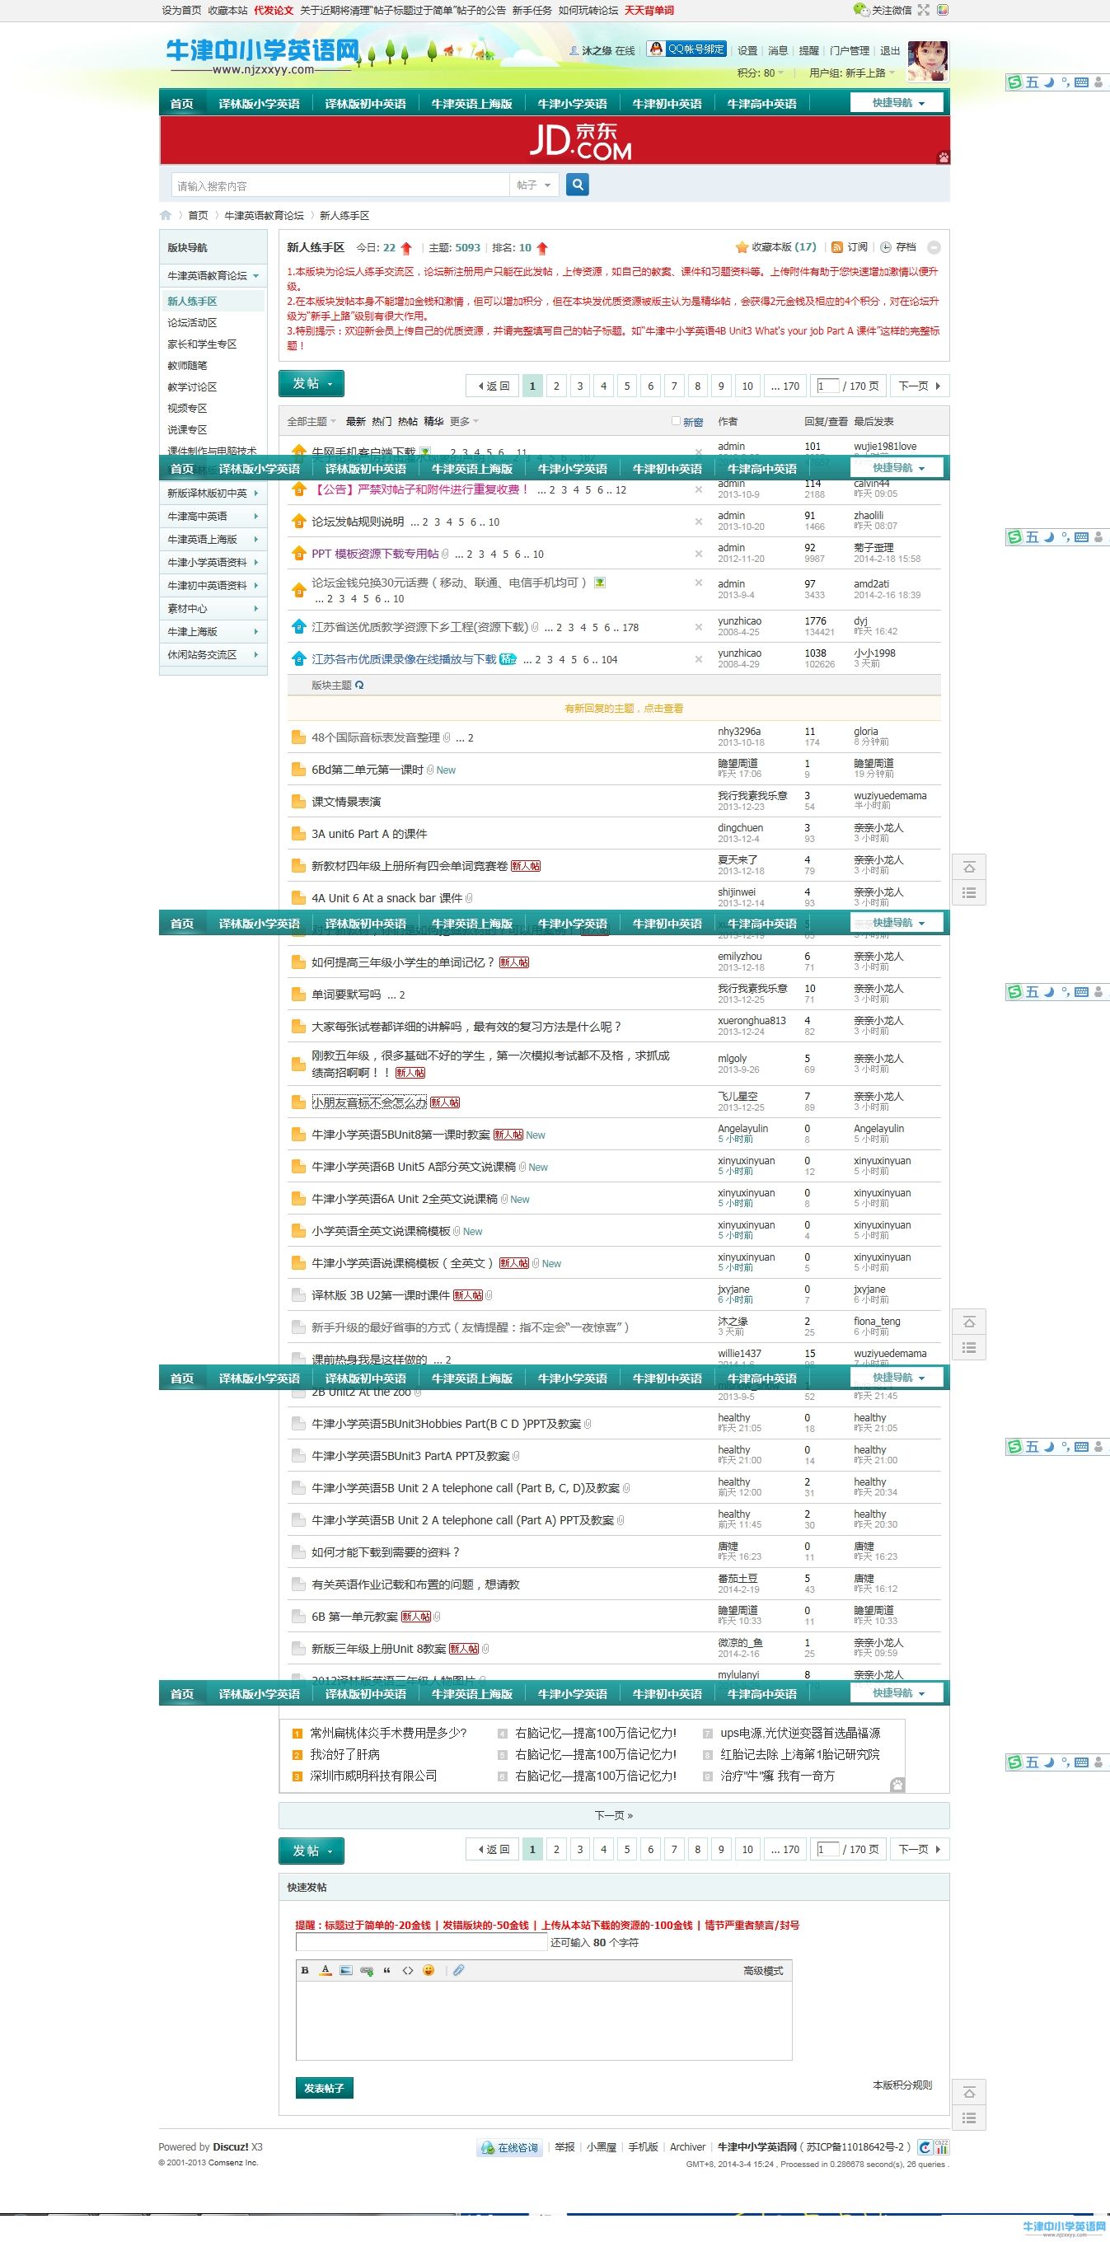The height and width of the screenshot is (2242, 1110).
Task: Open the 全部主题 filter dropdown
Action: pyautogui.click(x=311, y=421)
